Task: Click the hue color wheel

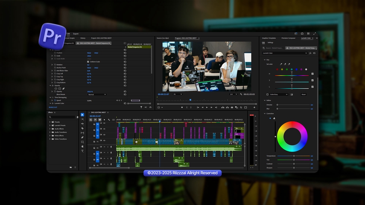Action: pyautogui.click(x=292, y=136)
